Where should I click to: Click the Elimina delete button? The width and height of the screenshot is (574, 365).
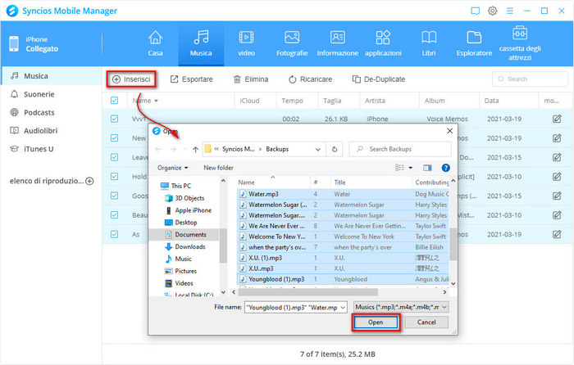tap(251, 79)
